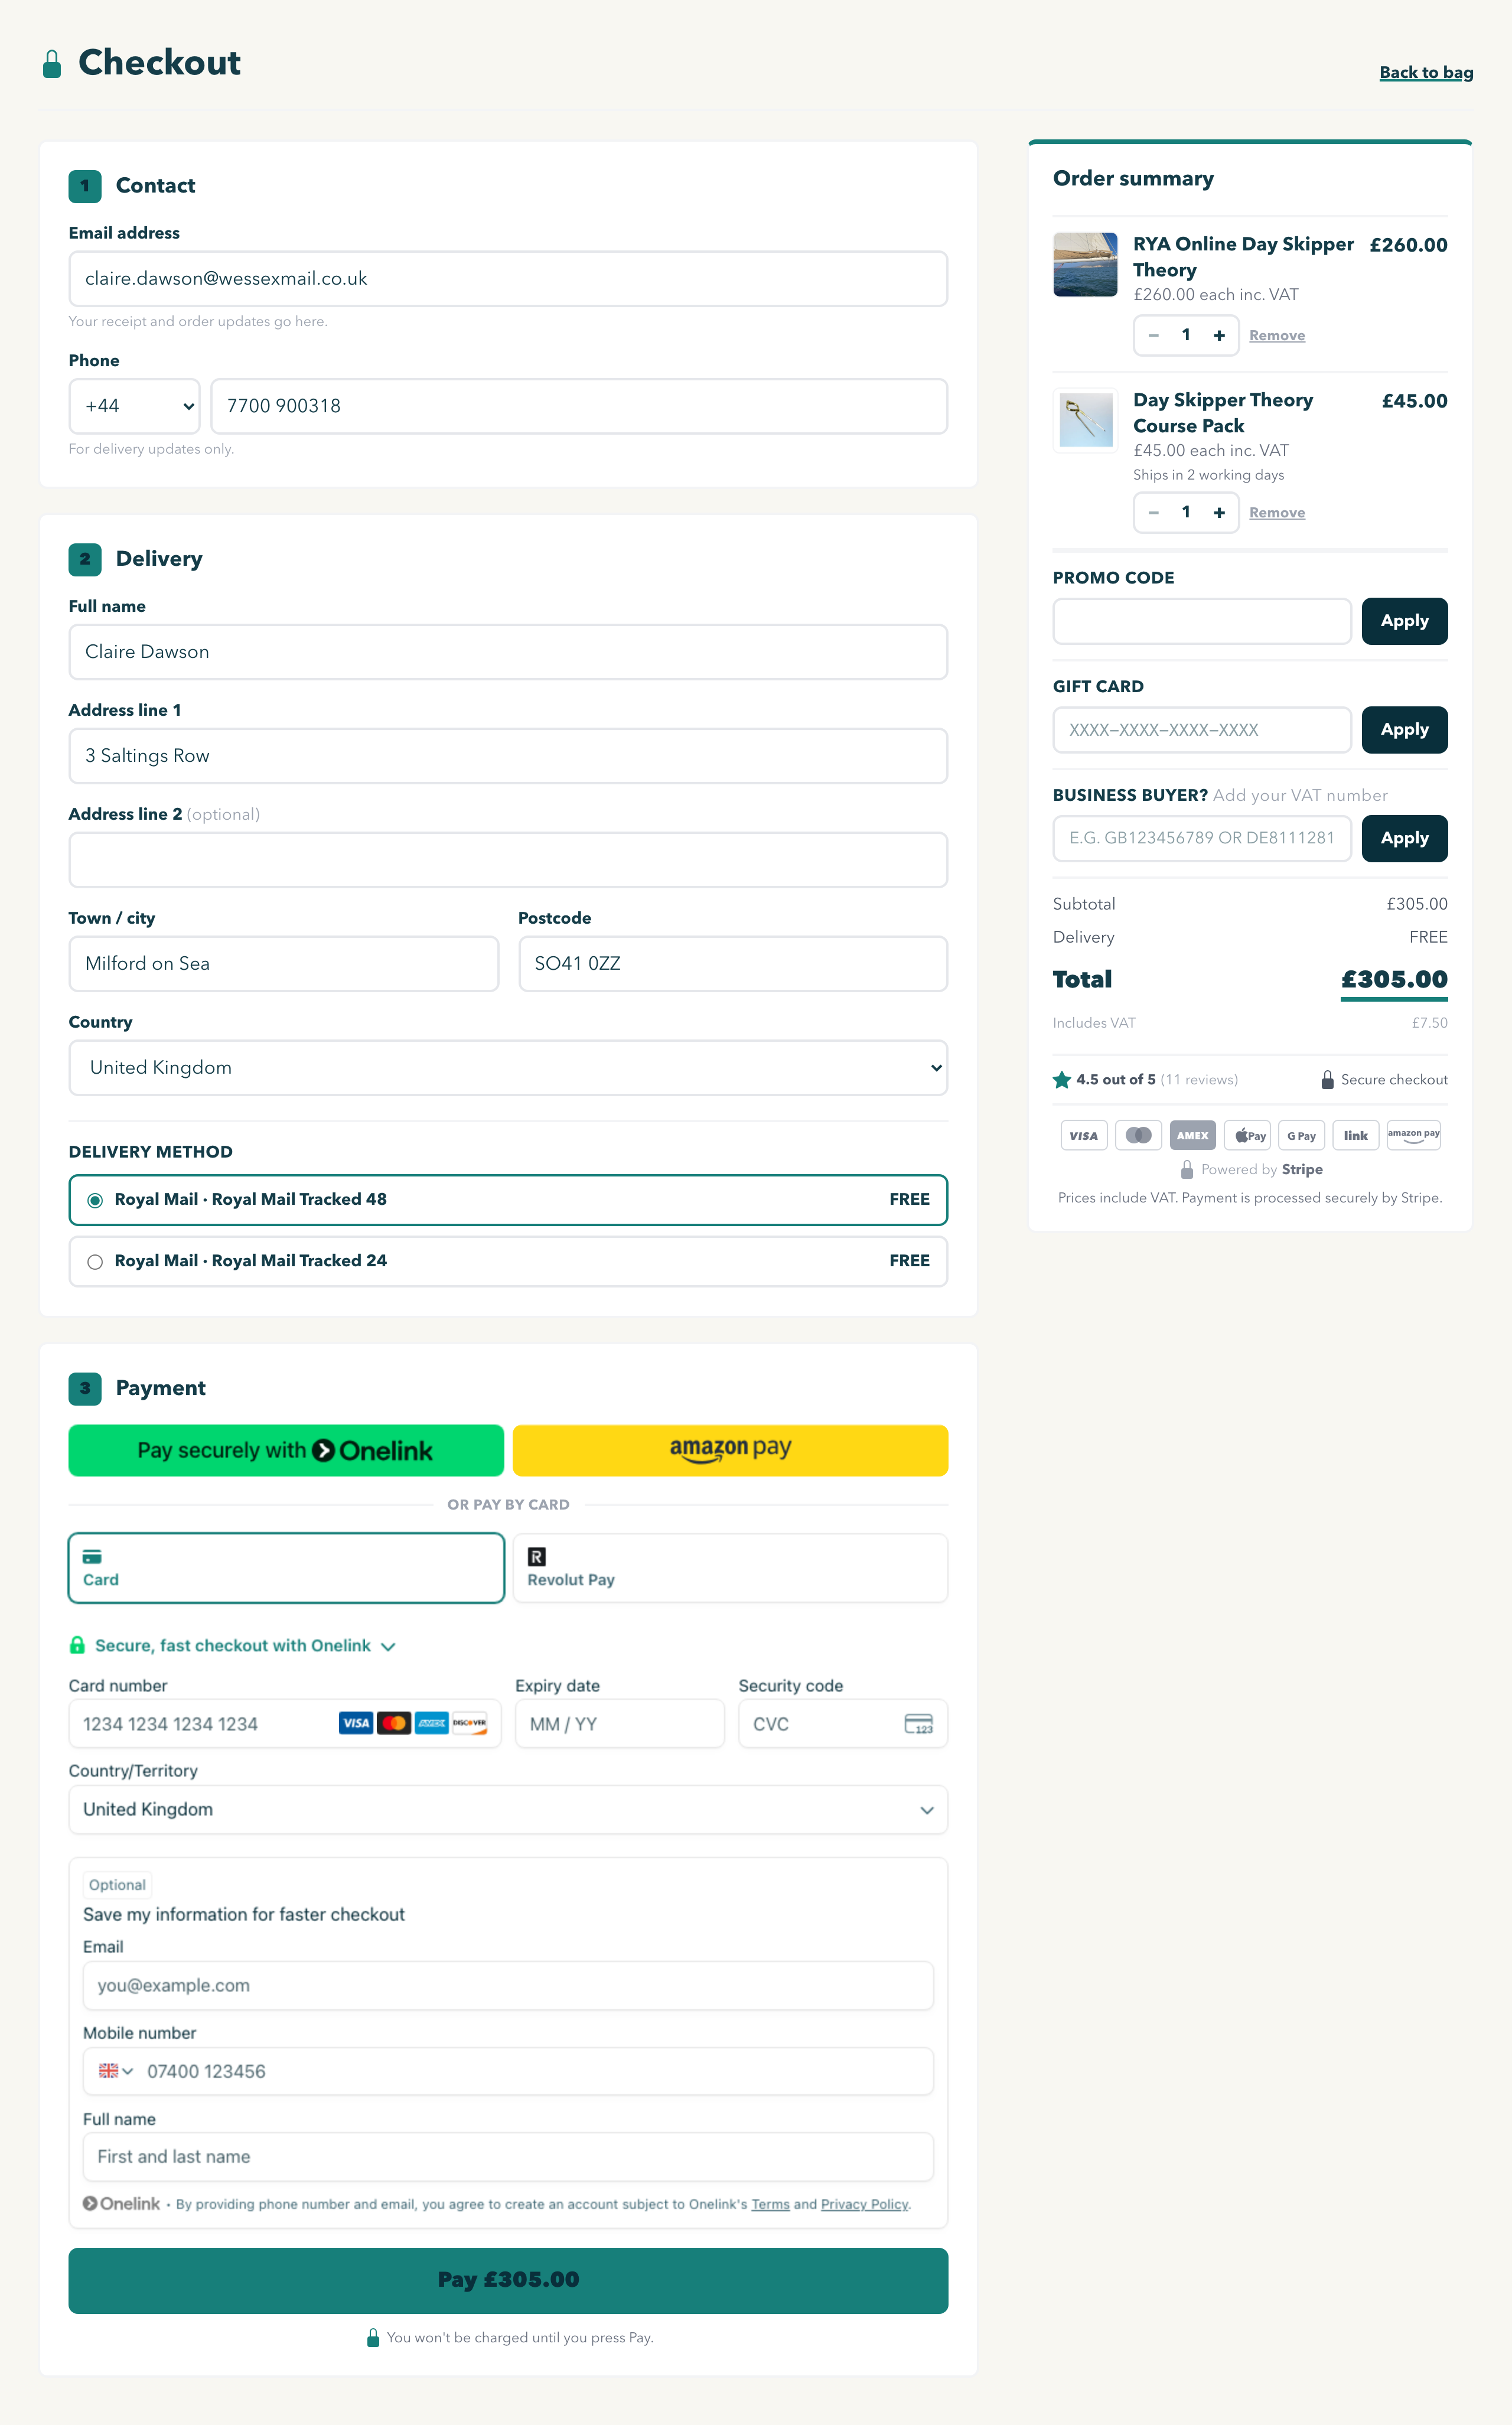Click the Back to bag link
The width and height of the screenshot is (1512, 2425).
coord(1426,73)
